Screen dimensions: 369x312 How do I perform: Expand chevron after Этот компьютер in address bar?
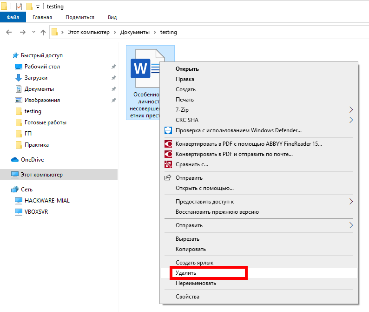tap(115, 32)
